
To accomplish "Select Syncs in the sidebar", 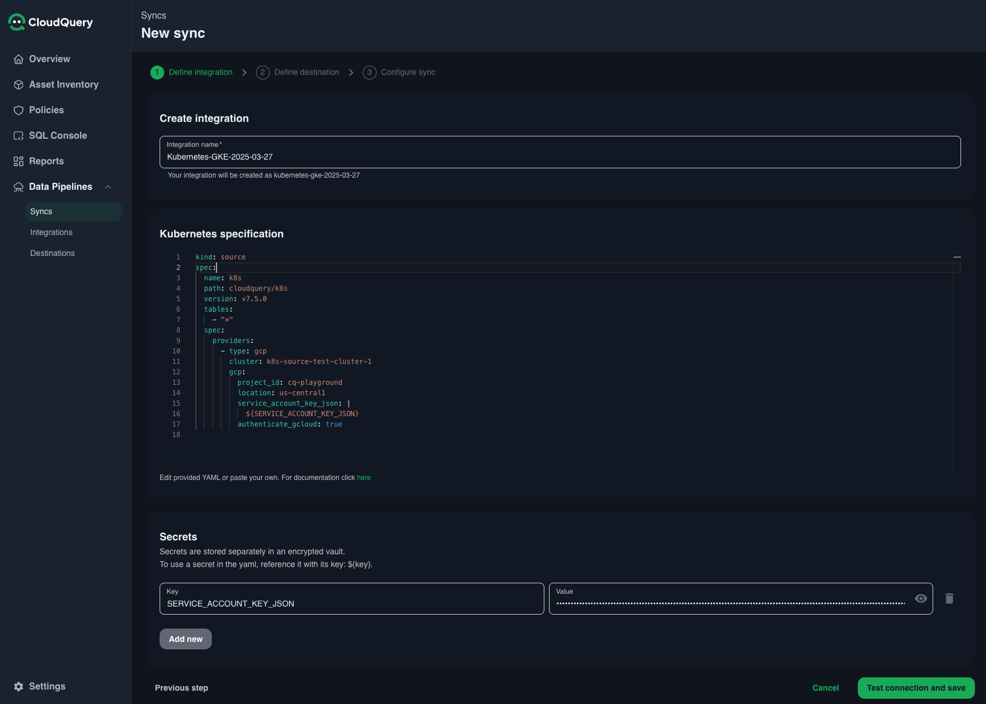I will (74, 212).
